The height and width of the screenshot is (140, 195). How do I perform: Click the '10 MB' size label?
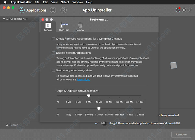(x=99, y=102)
